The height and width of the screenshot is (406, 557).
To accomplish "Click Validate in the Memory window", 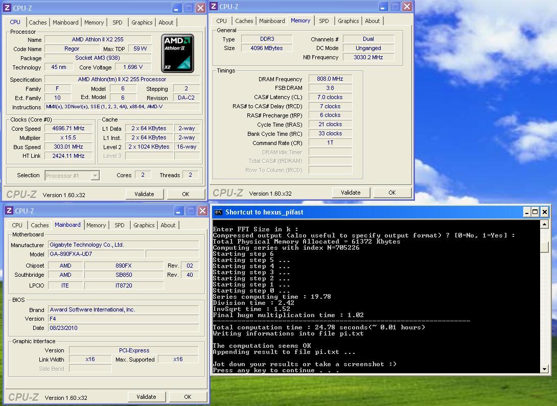I will [351, 193].
